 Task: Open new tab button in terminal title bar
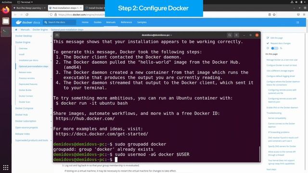coord(57,35)
